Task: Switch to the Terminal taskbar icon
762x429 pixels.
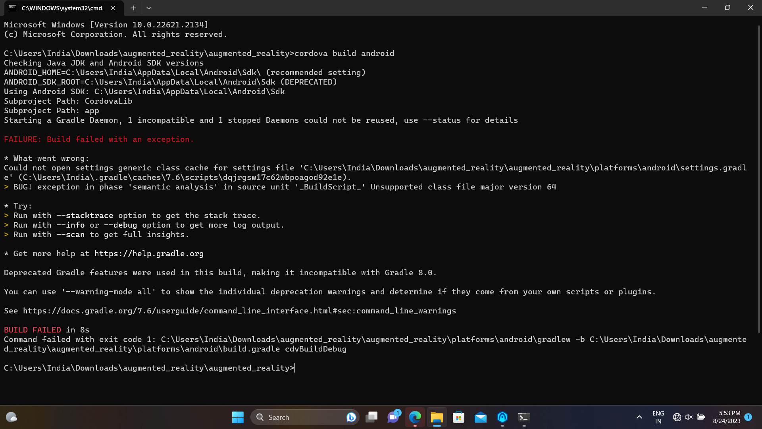Action: tap(524, 417)
